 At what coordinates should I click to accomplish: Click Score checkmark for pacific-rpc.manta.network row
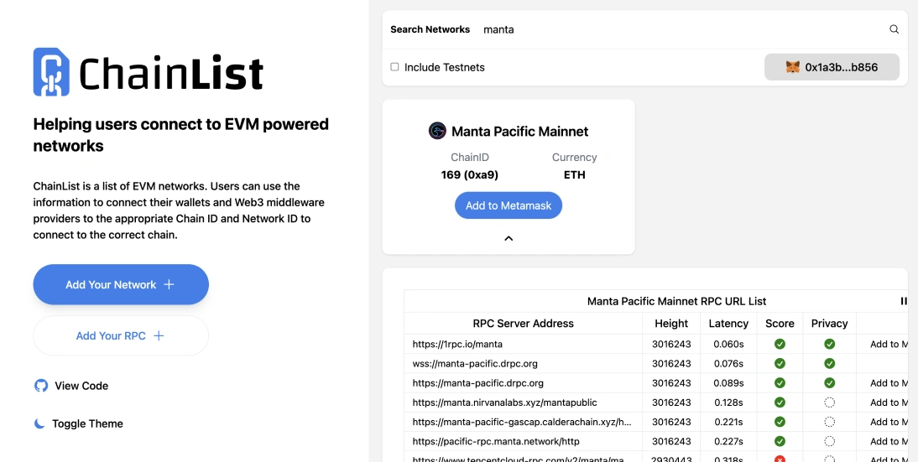[780, 441]
